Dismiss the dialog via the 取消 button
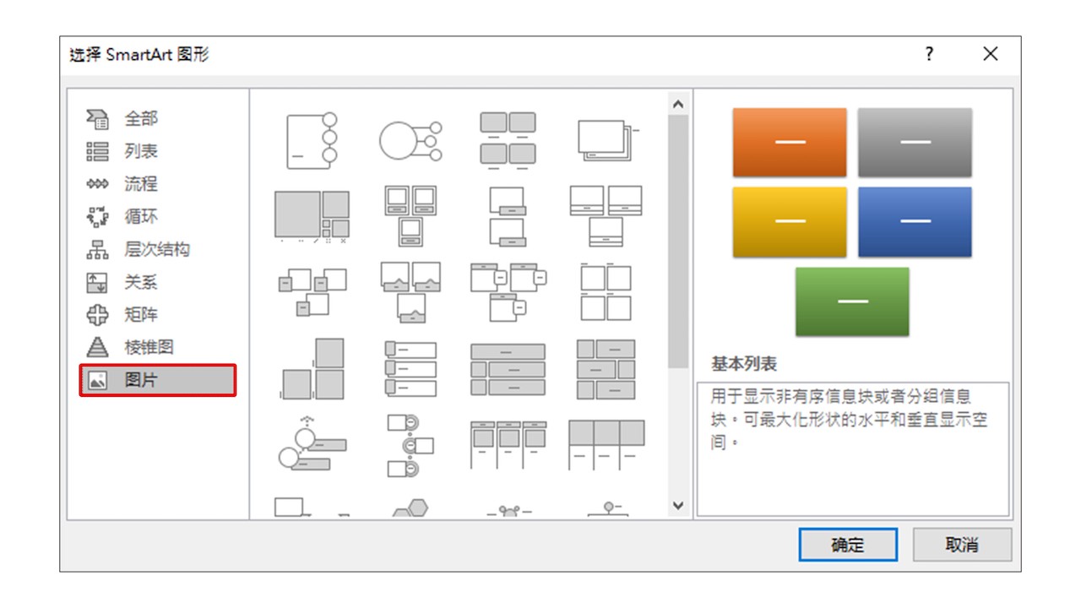The height and width of the screenshot is (608, 1081). pyautogui.click(x=962, y=545)
